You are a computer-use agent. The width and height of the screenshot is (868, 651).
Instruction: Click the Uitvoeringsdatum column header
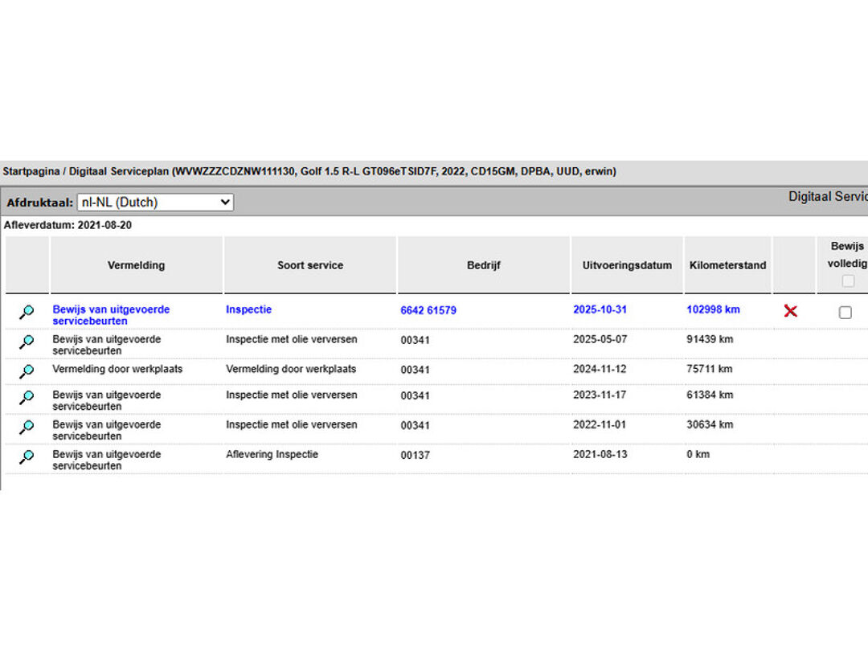627,265
